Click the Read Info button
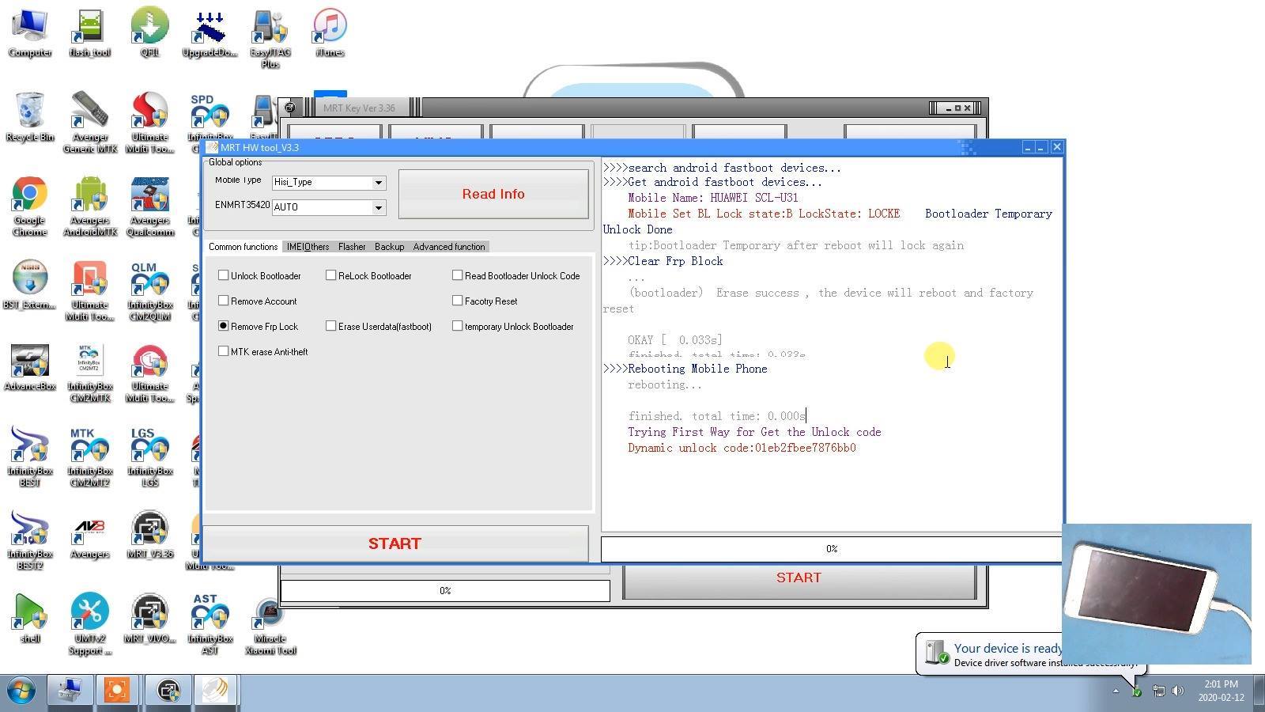Viewport: 1265px width, 712px height. (493, 194)
